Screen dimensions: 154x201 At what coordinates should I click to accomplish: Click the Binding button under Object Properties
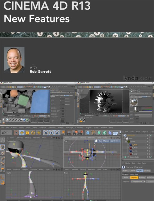point(142,177)
